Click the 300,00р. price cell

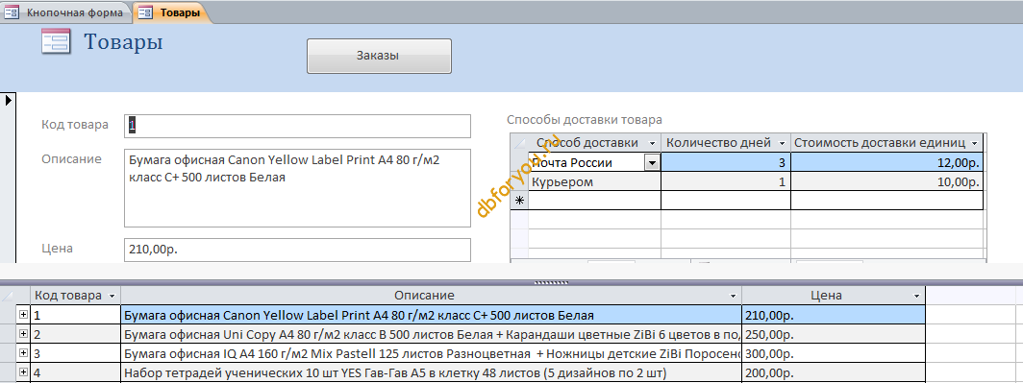(834, 353)
